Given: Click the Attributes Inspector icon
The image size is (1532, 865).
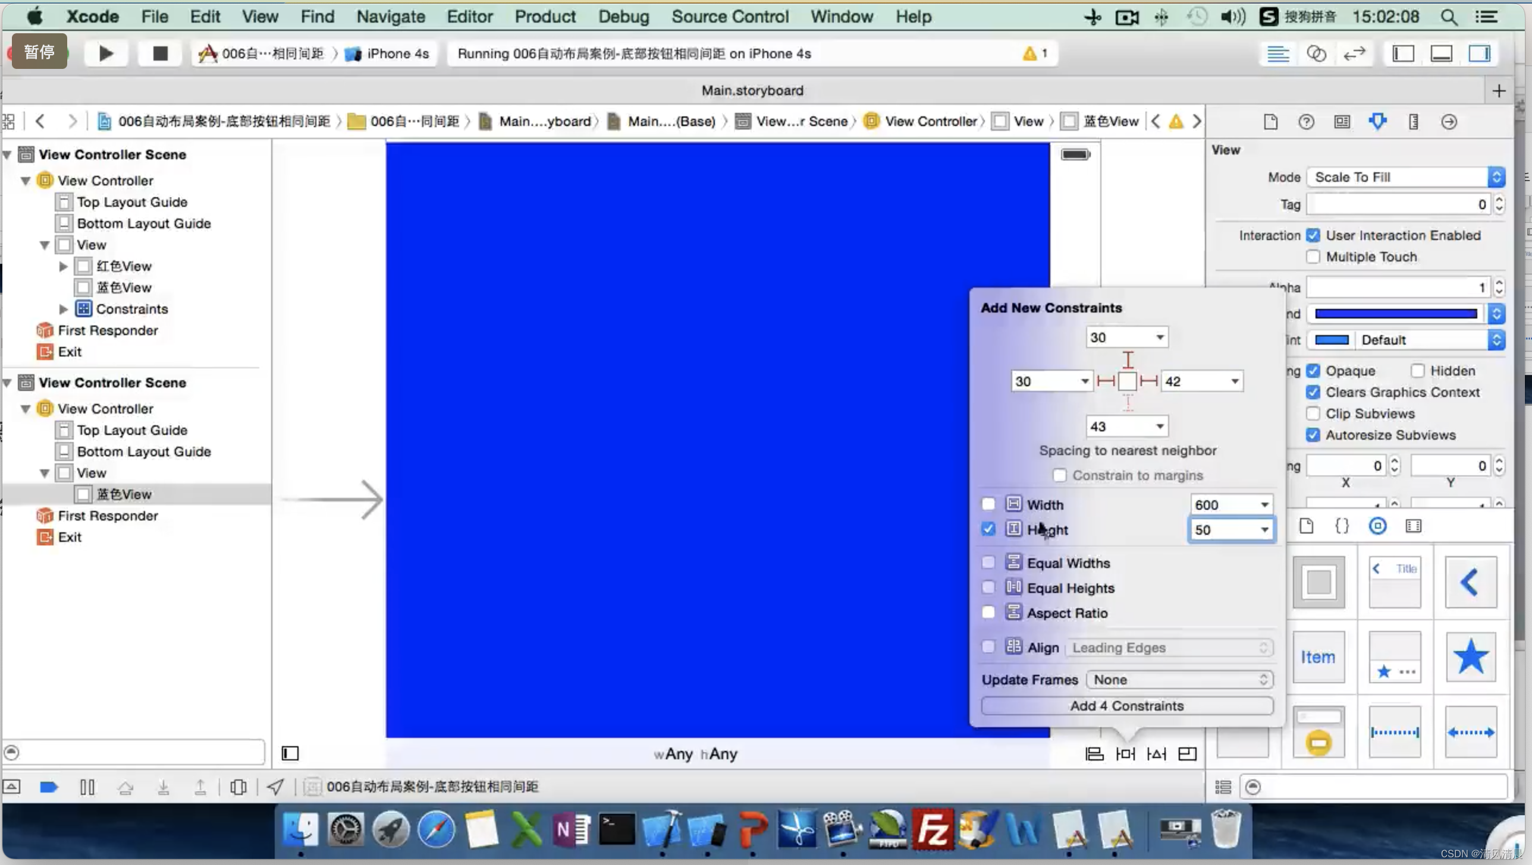Looking at the screenshot, I should pos(1379,122).
